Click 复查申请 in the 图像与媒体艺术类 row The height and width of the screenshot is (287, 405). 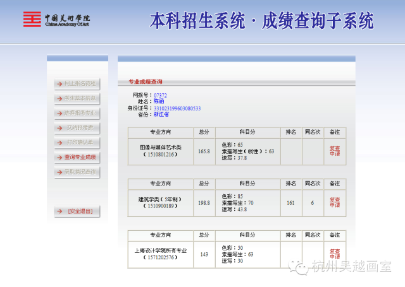[335, 151]
